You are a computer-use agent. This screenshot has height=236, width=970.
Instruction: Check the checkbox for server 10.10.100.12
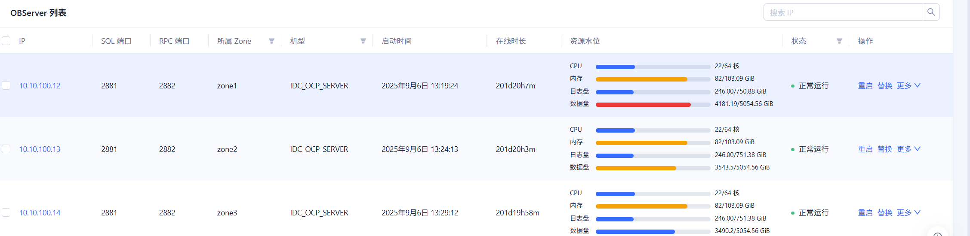click(6, 86)
